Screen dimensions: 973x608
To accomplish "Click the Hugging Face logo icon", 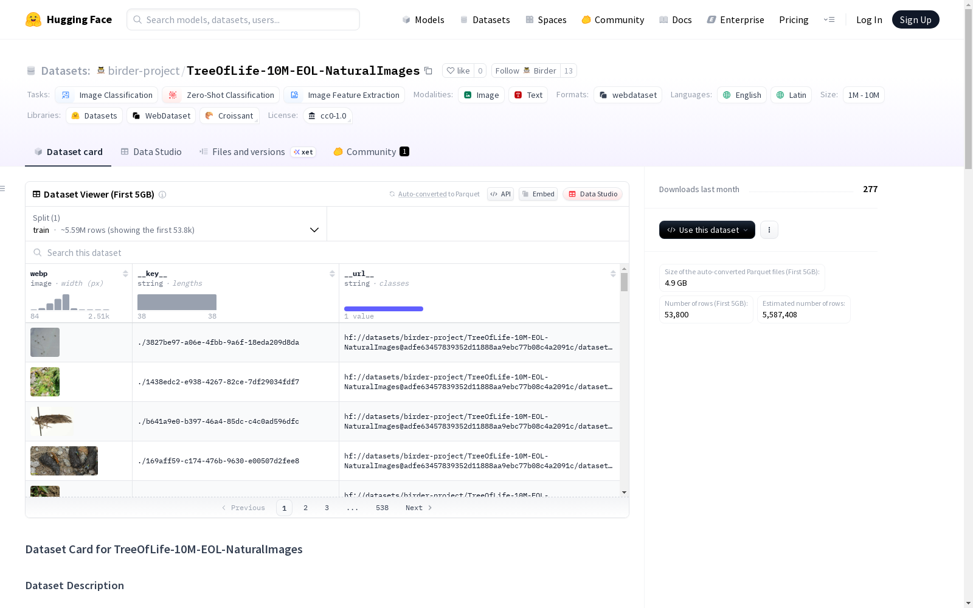I will click(x=33, y=19).
